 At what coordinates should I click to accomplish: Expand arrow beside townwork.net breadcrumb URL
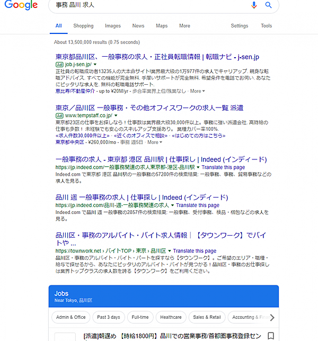pos(170,251)
